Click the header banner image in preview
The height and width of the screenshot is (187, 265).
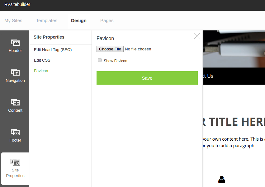(x=234, y=48)
